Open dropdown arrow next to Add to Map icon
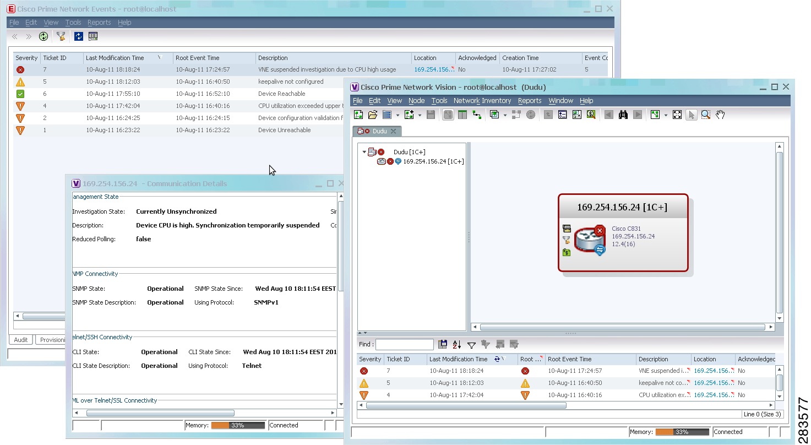Screen dimensions: 811x445 pos(420,115)
